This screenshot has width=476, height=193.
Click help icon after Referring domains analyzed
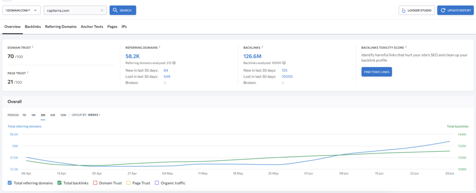[174, 63]
